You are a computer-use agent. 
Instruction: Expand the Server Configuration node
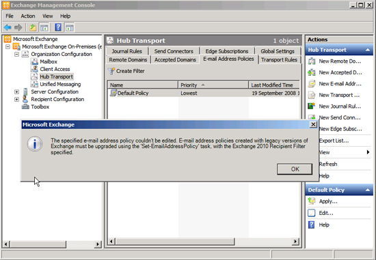pos(16,91)
